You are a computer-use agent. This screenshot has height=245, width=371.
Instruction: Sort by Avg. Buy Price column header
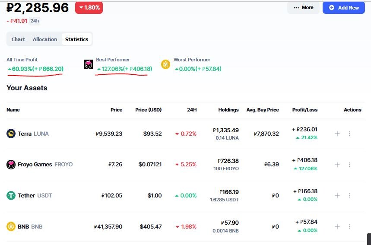[263, 110]
